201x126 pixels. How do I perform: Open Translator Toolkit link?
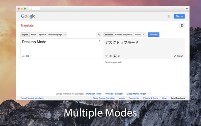[x=93, y=94]
